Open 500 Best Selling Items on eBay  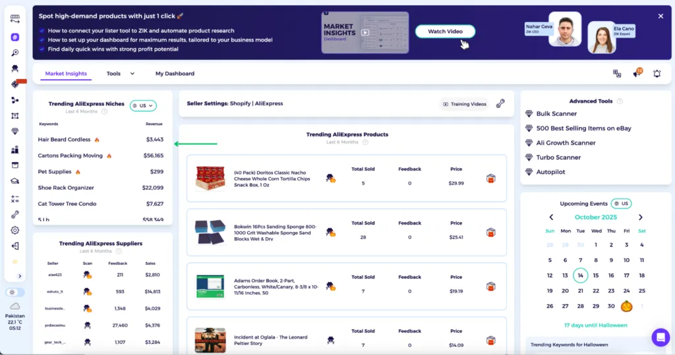pos(584,128)
